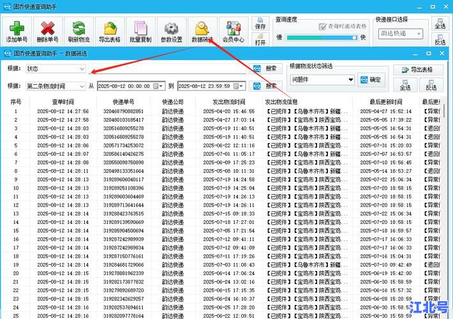Click the 打开 button in main toolbar
The height and width of the screenshot is (319, 453).
[260, 40]
